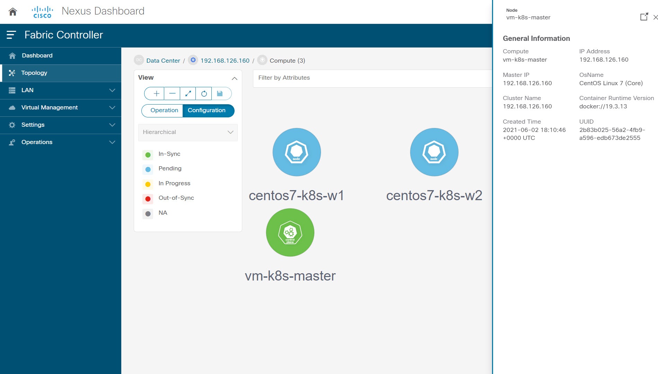Open node details in new window icon

[x=644, y=17]
